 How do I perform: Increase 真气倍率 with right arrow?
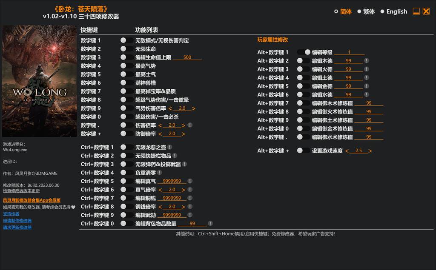[x=183, y=190]
